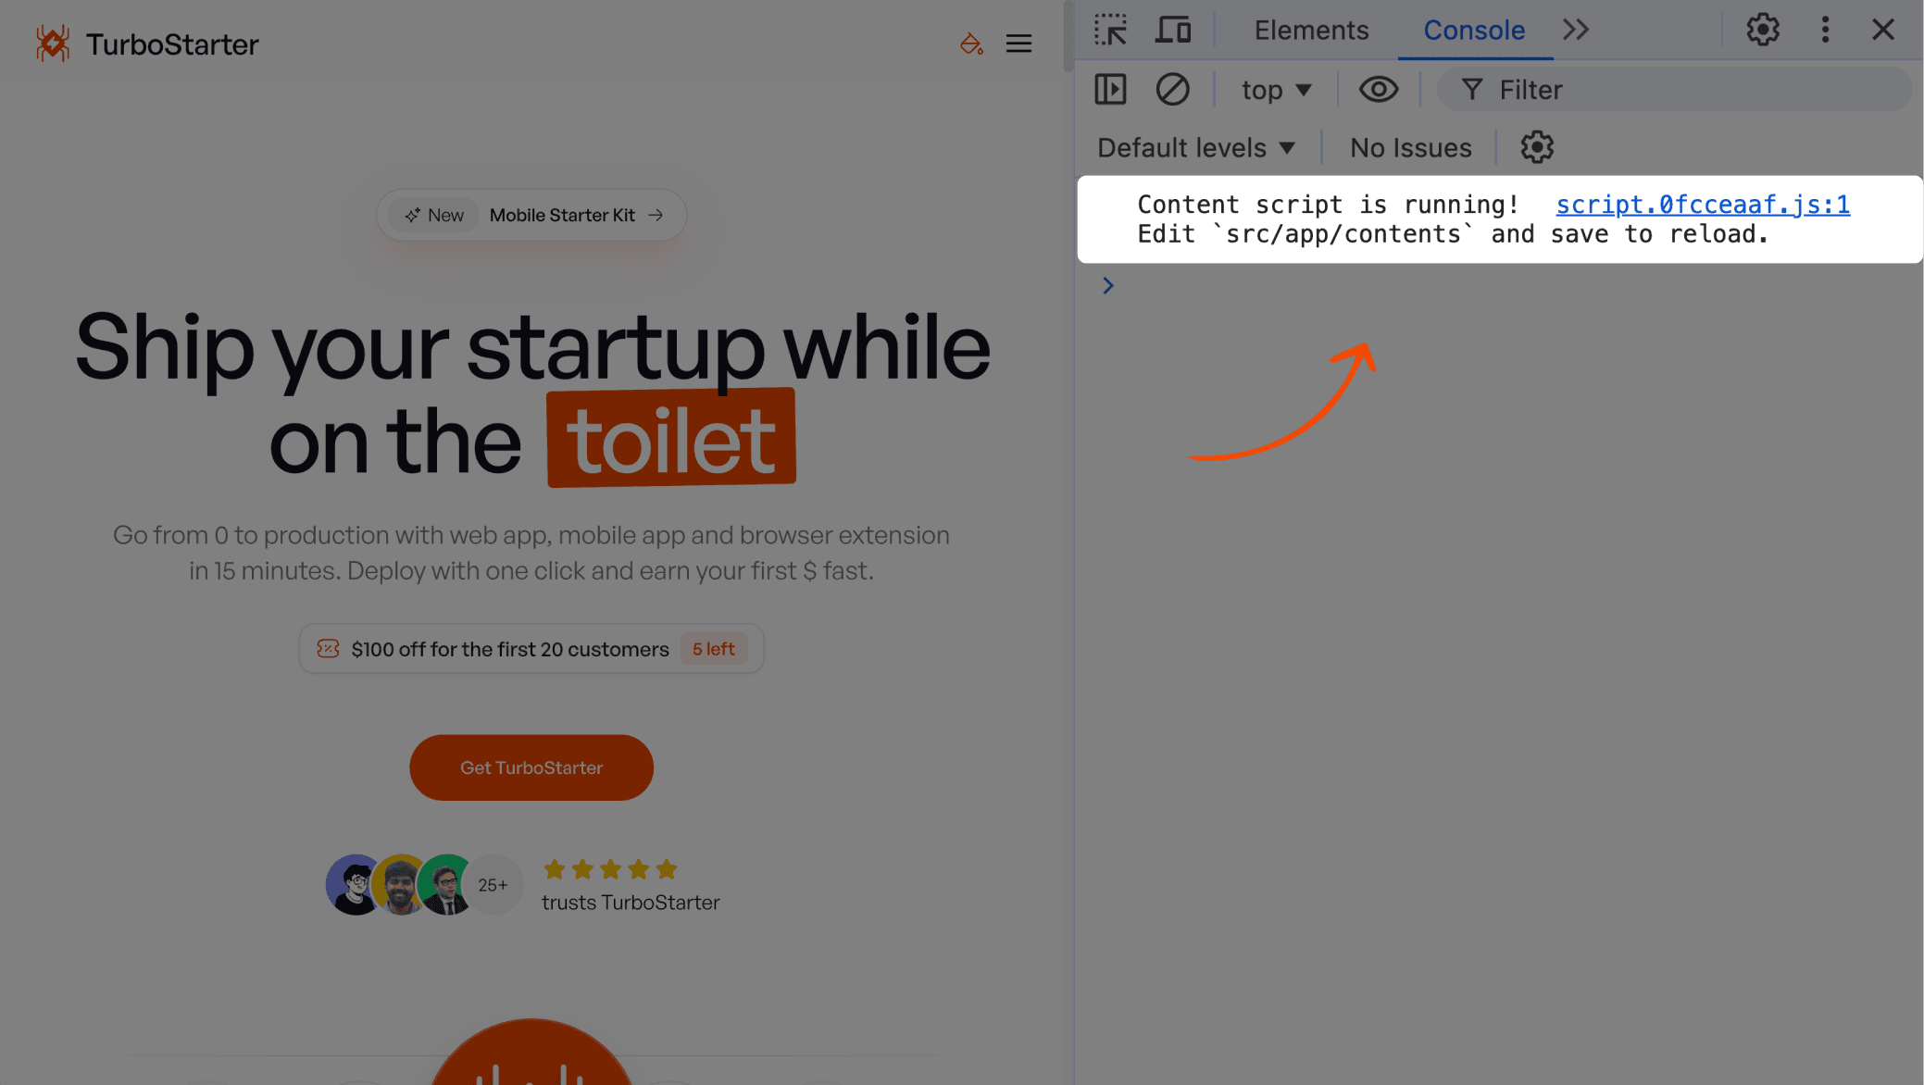Click the trusts TurboStarter text
Screen dimensions: 1924x1085
point(631,903)
